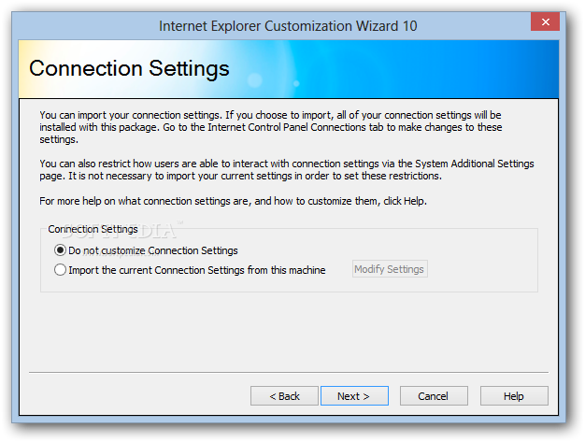Click the window title Internet Explorer Customization Wizard 10
The height and width of the screenshot is (442, 585).
(288, 26)
